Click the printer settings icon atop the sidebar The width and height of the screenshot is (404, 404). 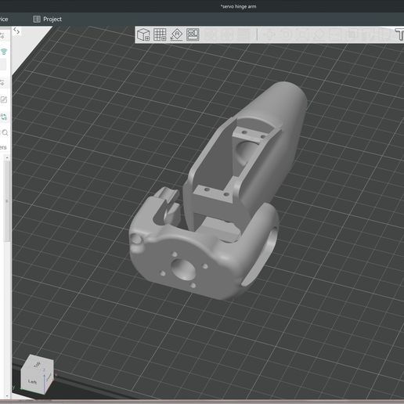point(2,36)
